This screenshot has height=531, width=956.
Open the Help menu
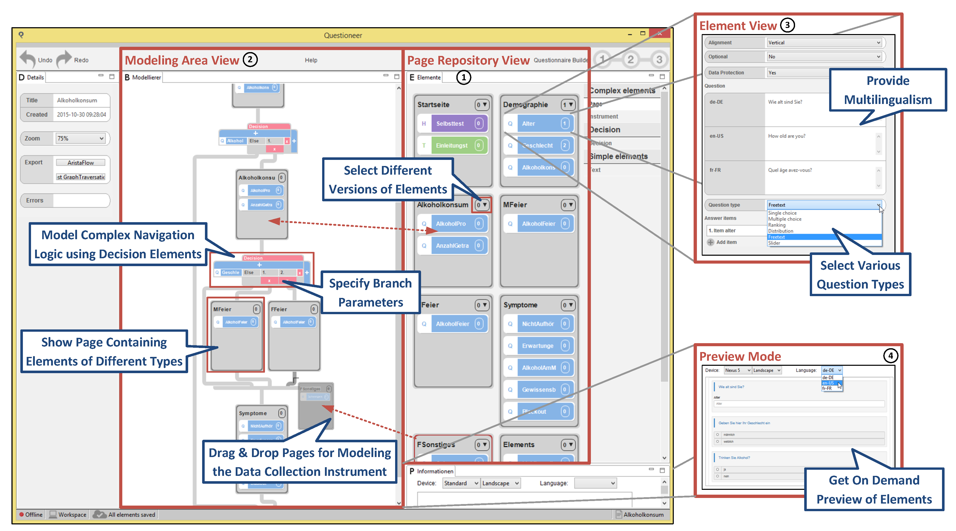click(x=311, y=60)
